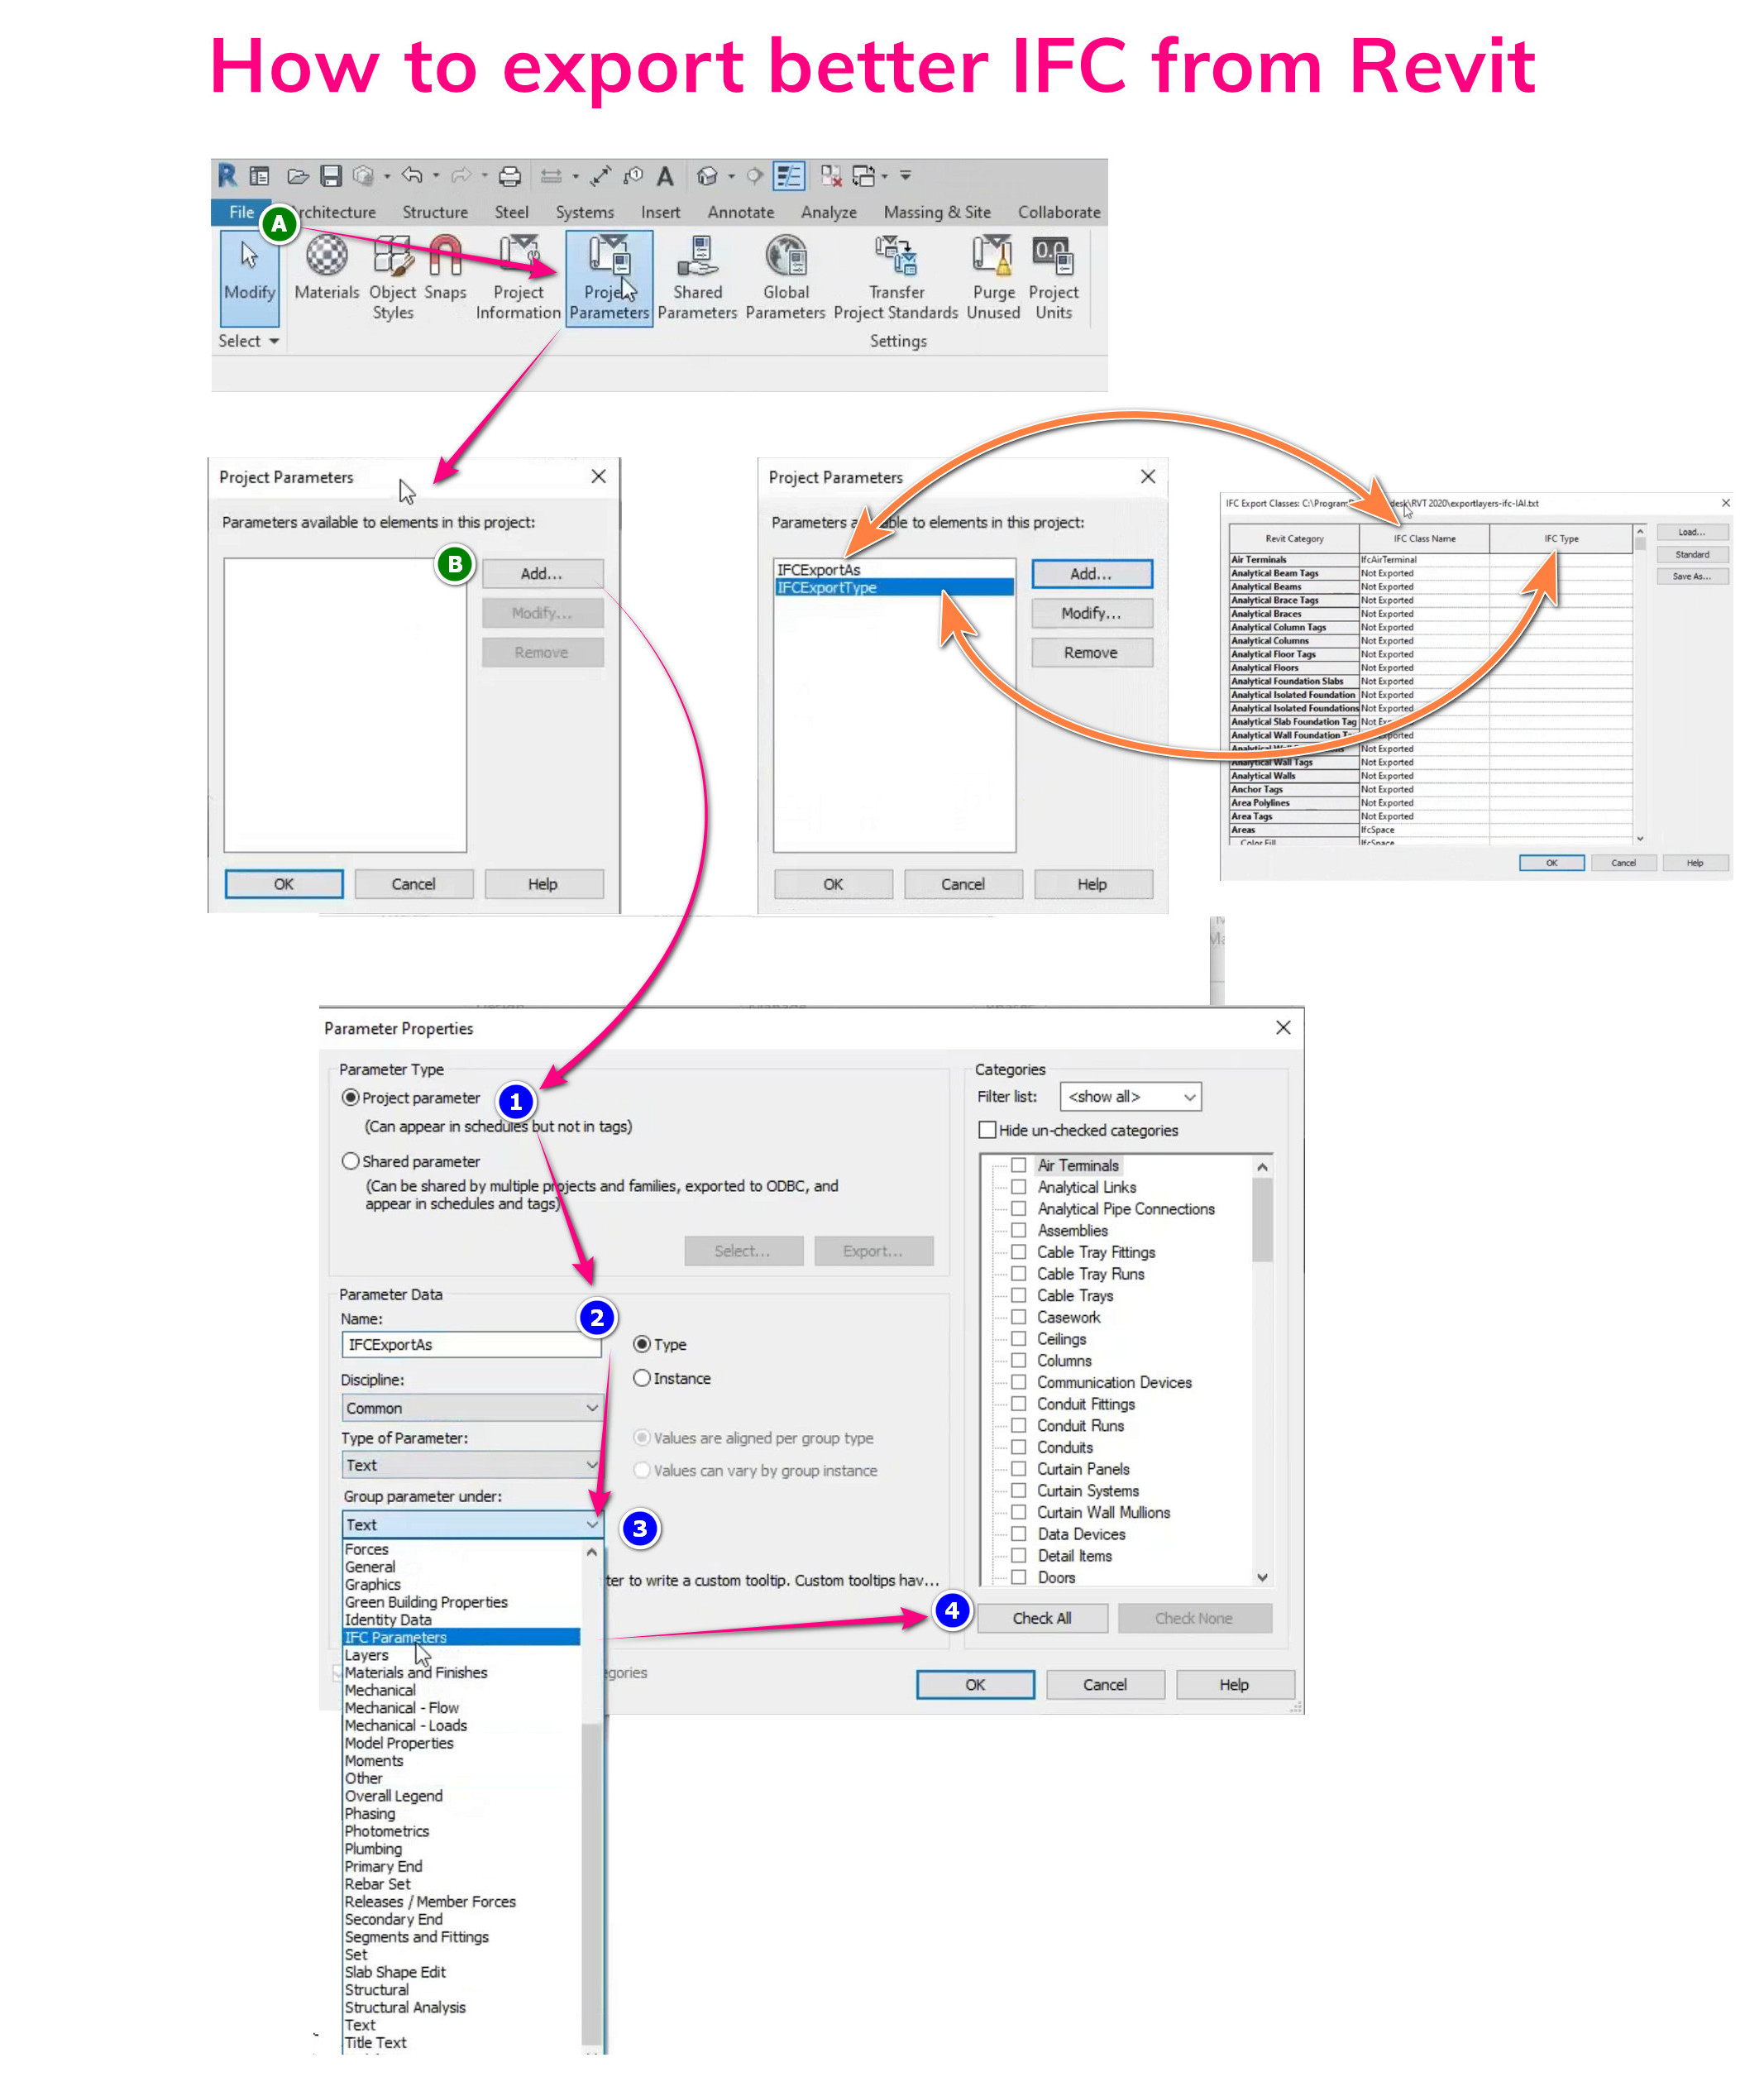Open the Type of Parameter dropdown
The width and height of the screenshot is (1764, 2091).
point(472,1465)
